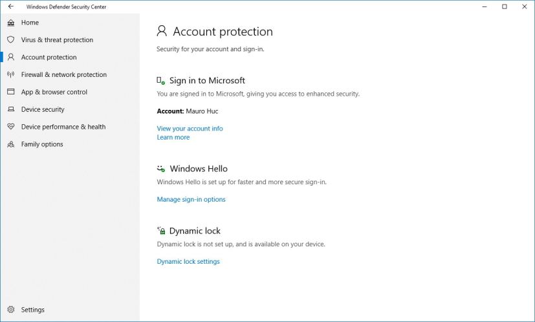Click 'Windows Hello is set up' description
The image size is (535, 322).
point(241,182)
